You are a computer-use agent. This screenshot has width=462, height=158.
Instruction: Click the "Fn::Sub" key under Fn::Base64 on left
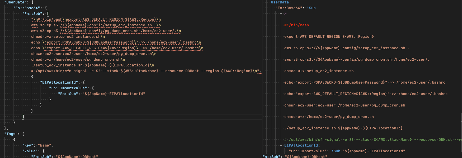coord(32,14)
